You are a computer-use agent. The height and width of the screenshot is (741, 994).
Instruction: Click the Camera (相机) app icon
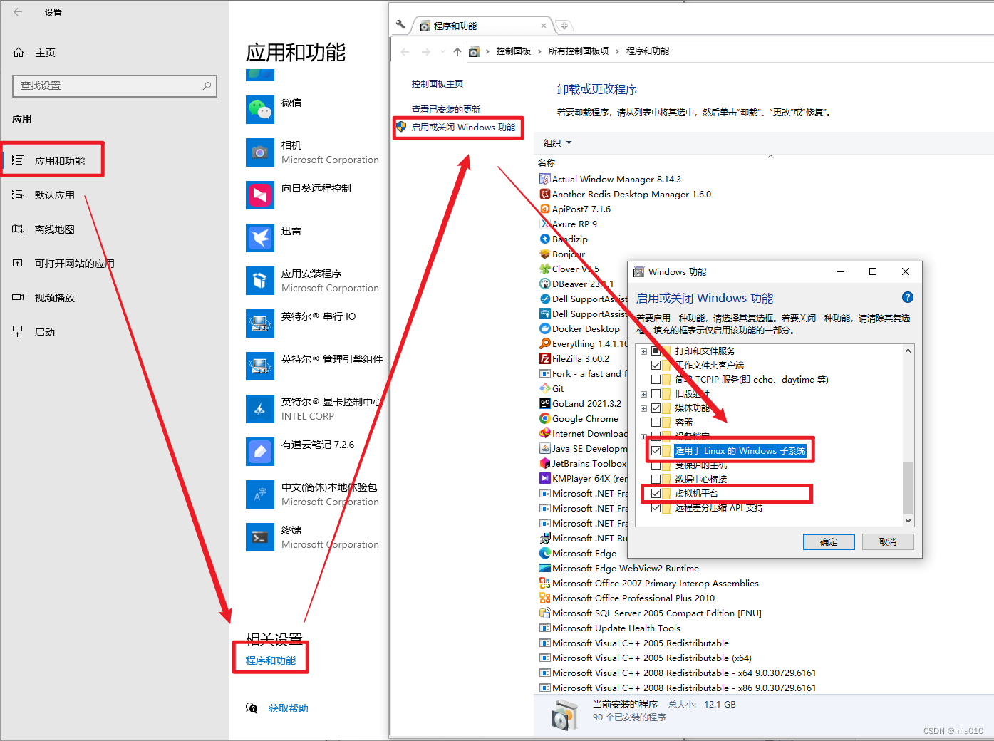point(260,152)
